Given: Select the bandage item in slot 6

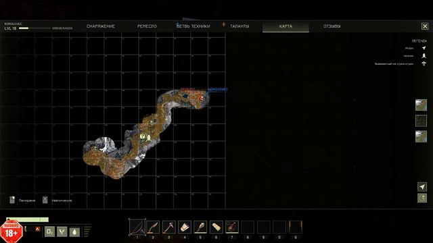Looking at the screenshot, I should coord(216,227).
